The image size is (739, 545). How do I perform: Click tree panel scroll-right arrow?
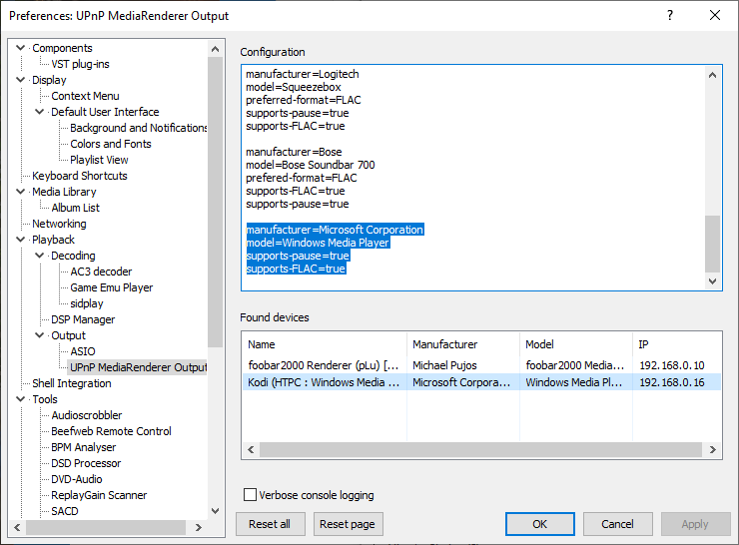coord(199,528)
